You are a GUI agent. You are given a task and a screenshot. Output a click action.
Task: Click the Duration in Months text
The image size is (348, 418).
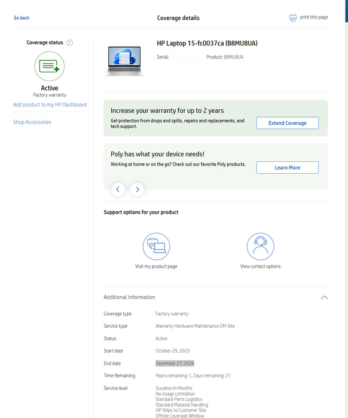[174, 388]
